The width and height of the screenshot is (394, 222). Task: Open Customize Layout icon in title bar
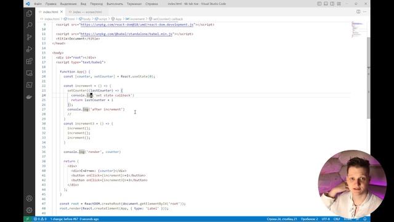[339, 4]
